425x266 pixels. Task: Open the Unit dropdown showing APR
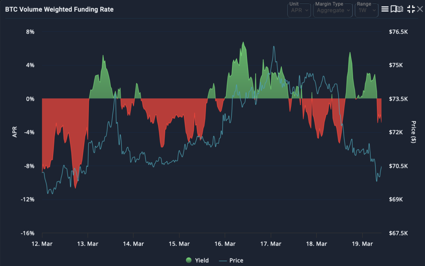point(299,10)
